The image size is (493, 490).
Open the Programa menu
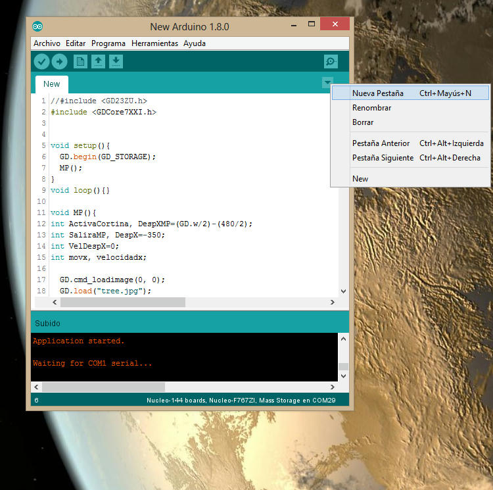pos(108,43)
